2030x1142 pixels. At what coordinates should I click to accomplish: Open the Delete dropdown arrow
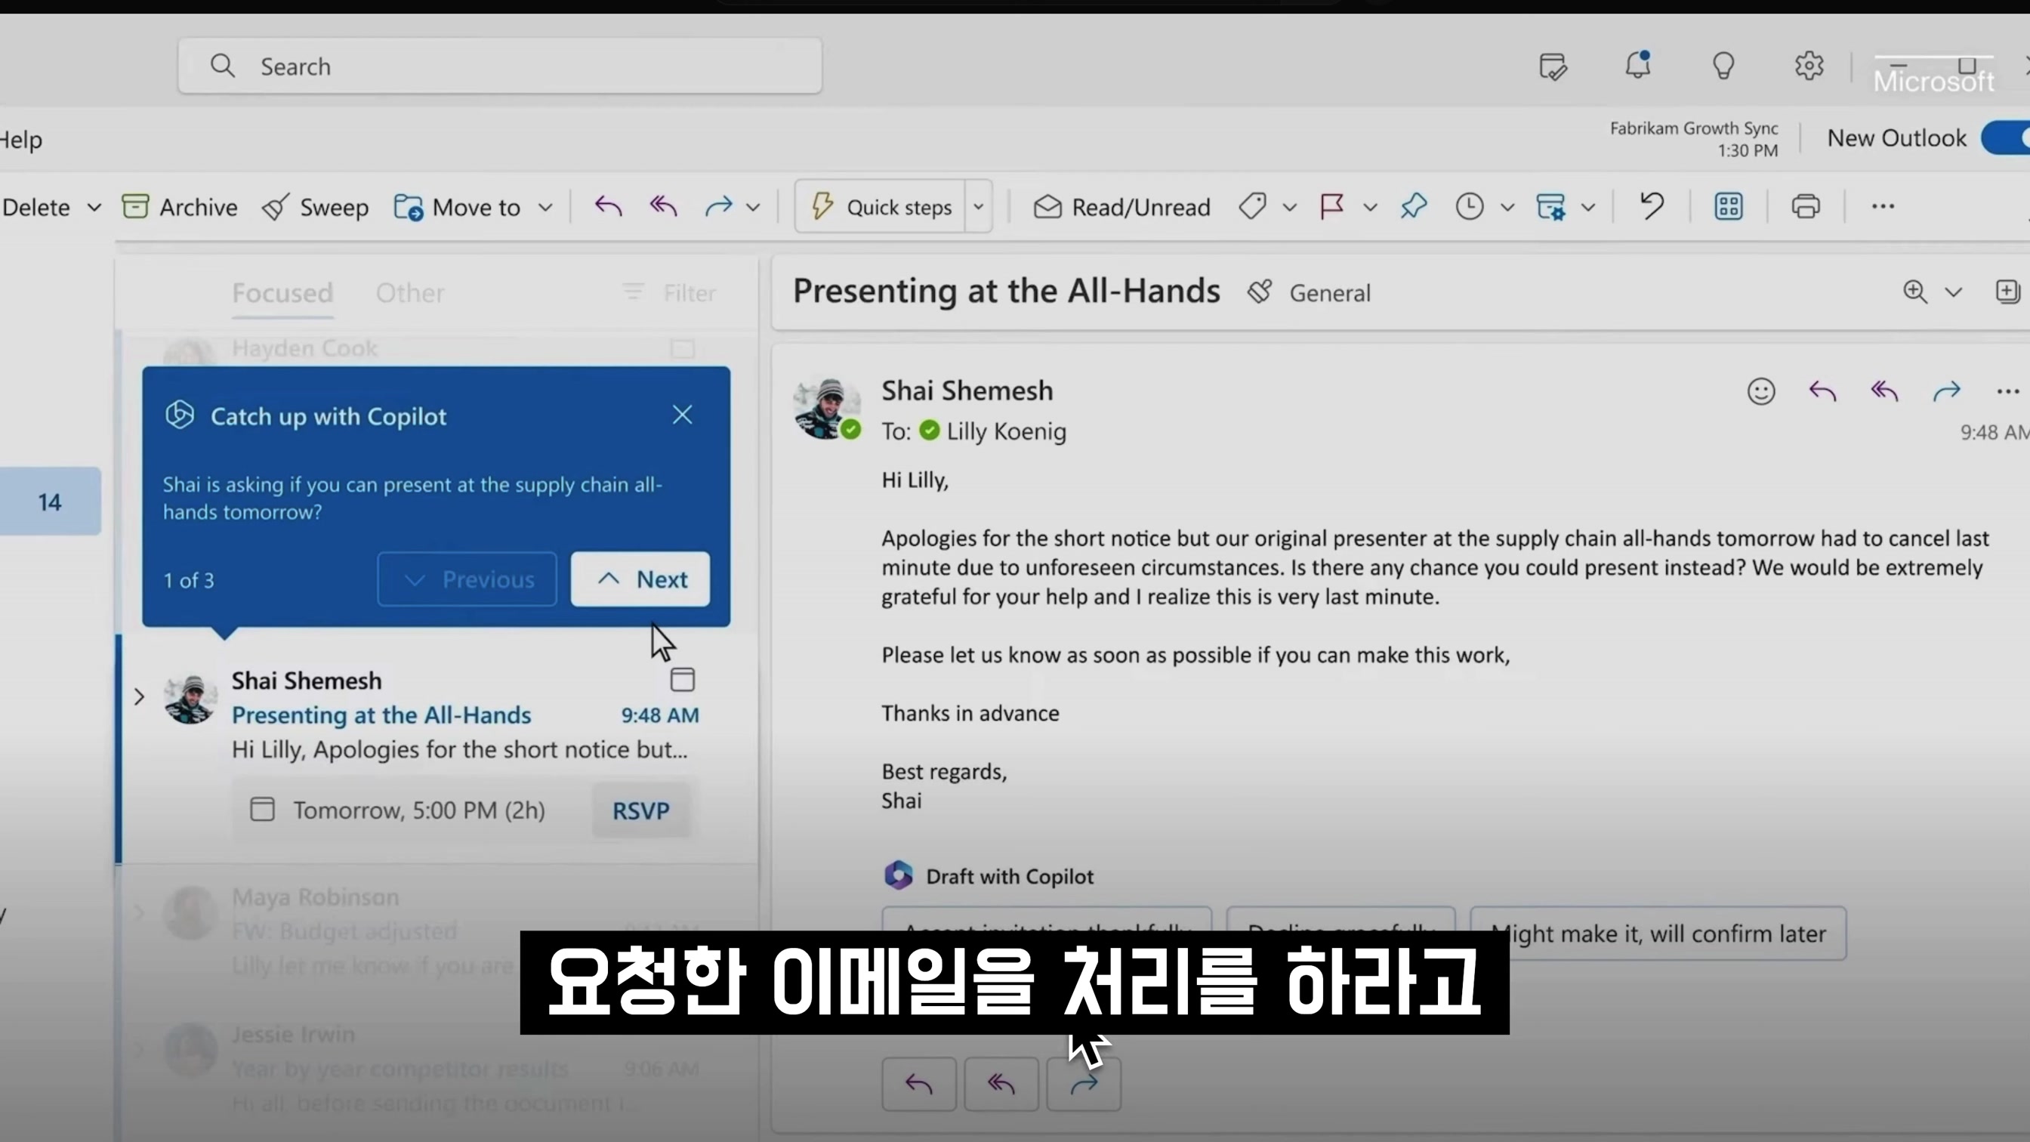(x=94, y=207)
